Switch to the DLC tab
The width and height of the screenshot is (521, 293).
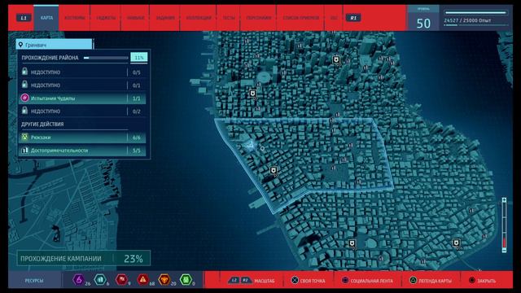pos(334,18)
